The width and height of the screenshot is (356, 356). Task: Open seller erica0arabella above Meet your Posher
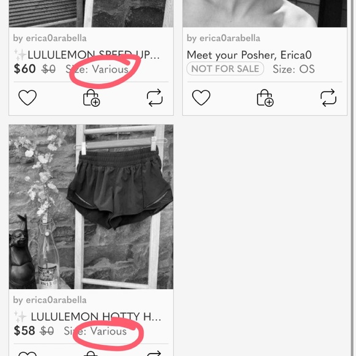click(223, 38)
